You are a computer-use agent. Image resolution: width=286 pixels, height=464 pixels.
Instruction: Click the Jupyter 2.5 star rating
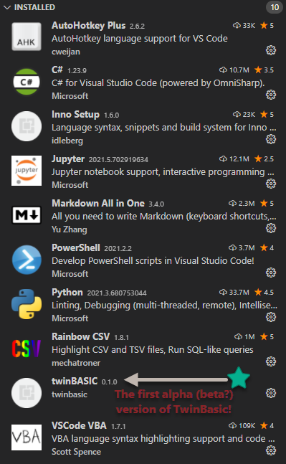(264, 159)
